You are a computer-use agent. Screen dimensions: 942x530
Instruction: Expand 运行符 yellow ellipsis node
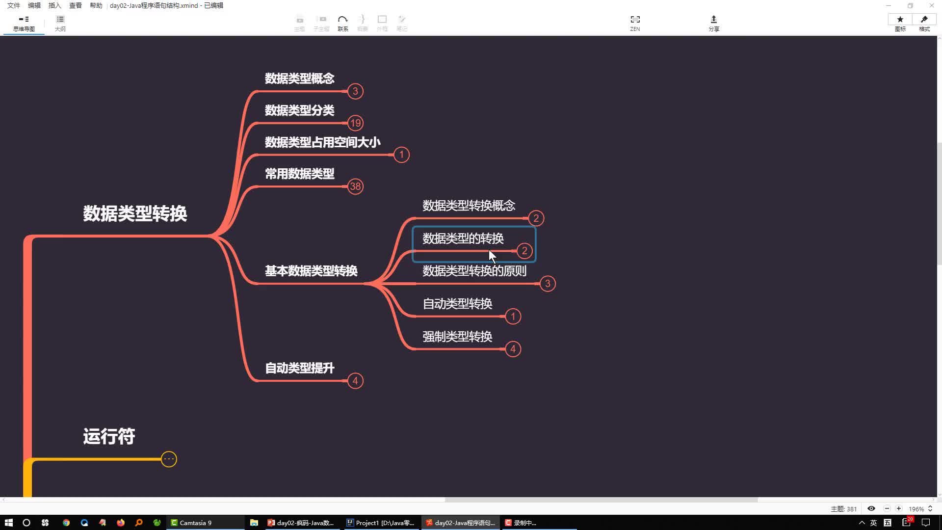pos(169,459)
